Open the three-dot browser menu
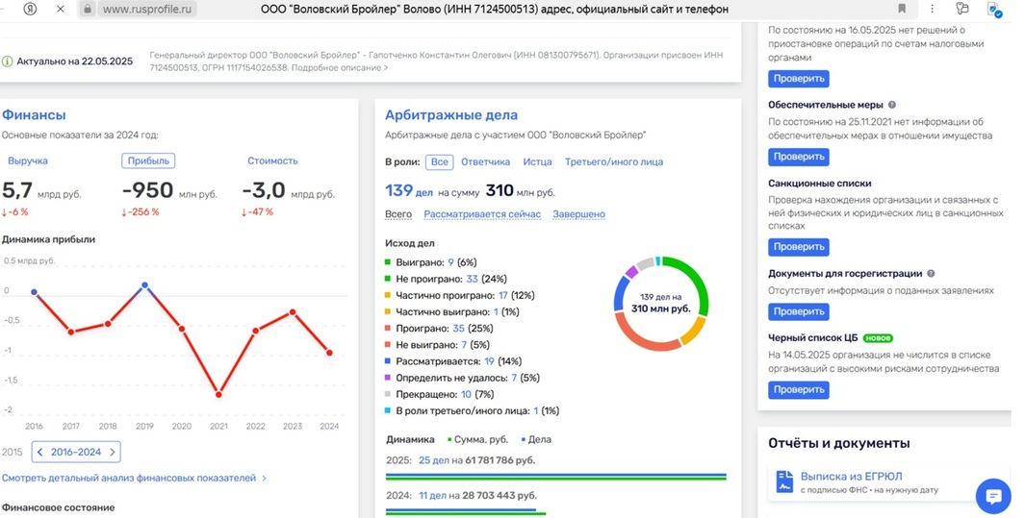The image size is (1025, 518). pos(933,10)
